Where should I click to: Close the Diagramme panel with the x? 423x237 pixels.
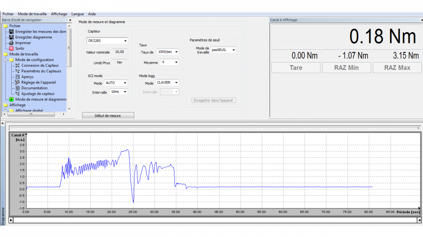(x=2, y=123)
